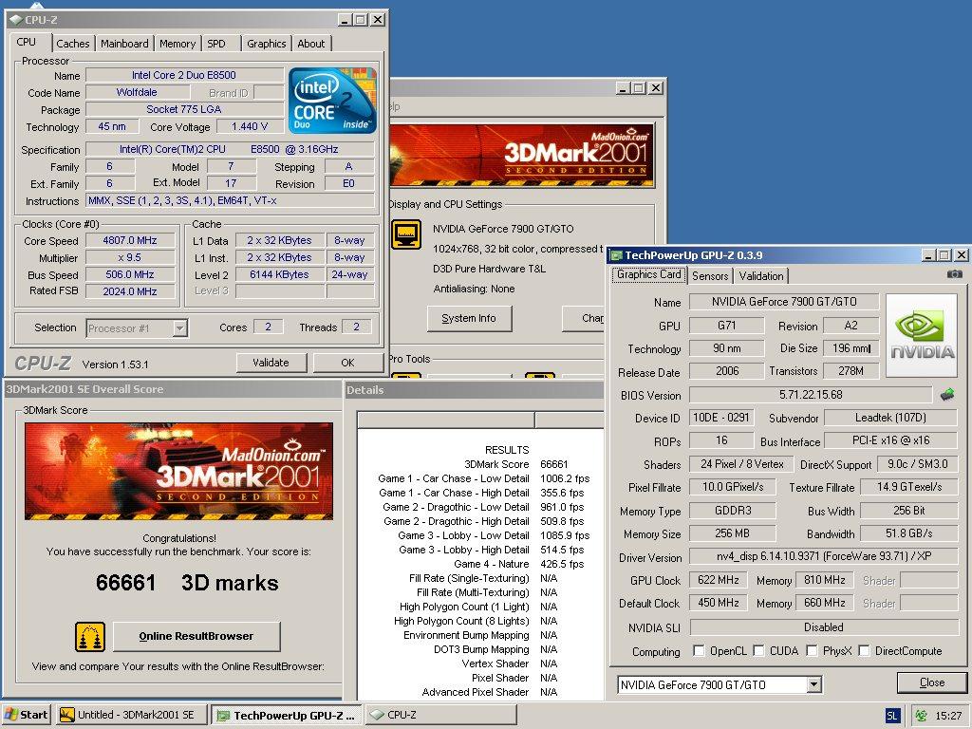Click the GPU Clock 622 MHz field
The height and width of the screenshot is (729, 972).
click(x=718, y=580)
